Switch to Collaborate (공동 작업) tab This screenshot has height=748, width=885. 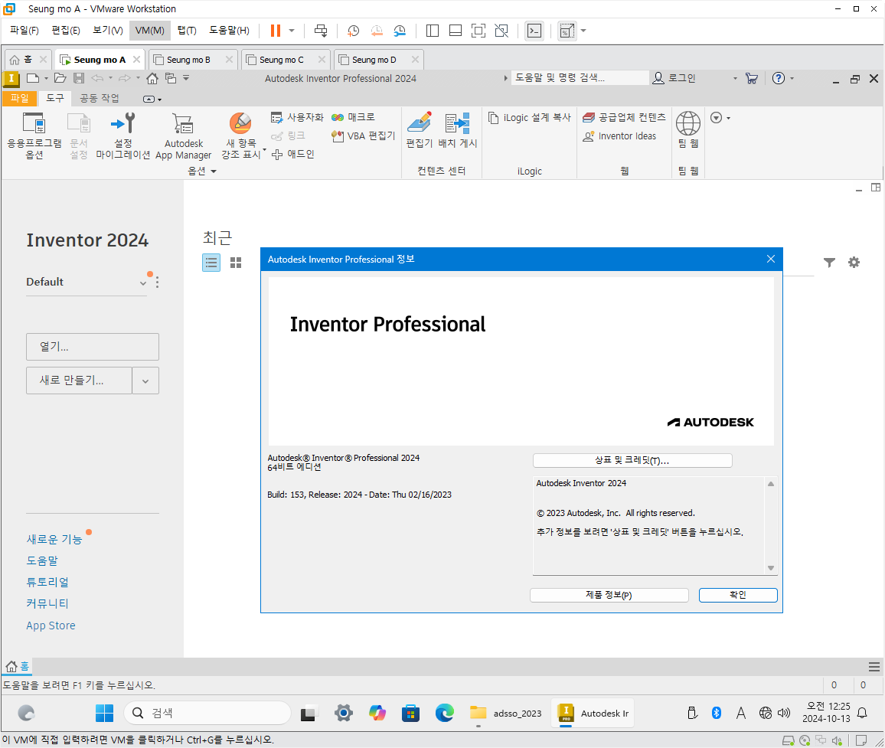[100, 98]
